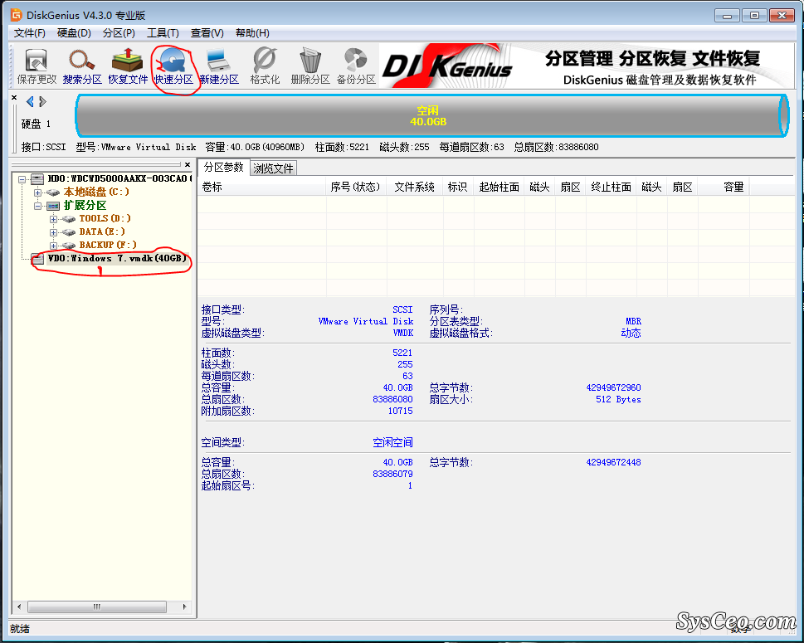Select 本地磁盘 (C:) in the tree

[x=96, y=192]
